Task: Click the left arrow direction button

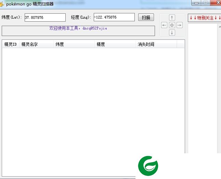Action: pyautogui.click(x=164, y=25)
